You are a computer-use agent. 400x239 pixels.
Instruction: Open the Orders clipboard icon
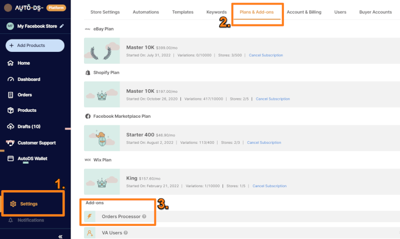pos(10,95)
